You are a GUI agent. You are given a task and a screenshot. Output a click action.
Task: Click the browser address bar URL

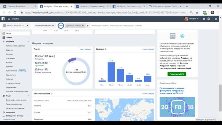pyautogui.click(x=106, y=12)
